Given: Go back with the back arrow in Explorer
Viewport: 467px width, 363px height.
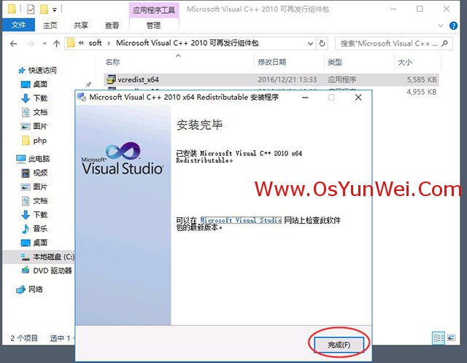Looking at the screenshot, I should (x=13, y=44).
